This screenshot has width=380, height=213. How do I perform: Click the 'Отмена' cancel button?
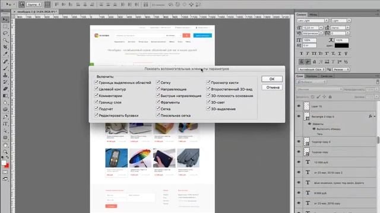272,88
